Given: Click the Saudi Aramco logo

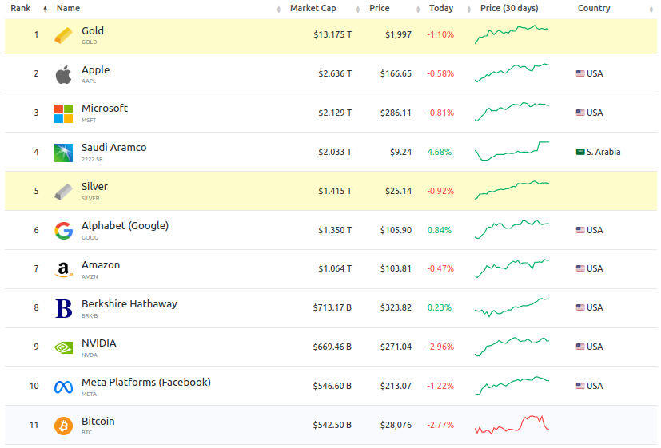Looking at the screenshot, I should coord(63,153).
